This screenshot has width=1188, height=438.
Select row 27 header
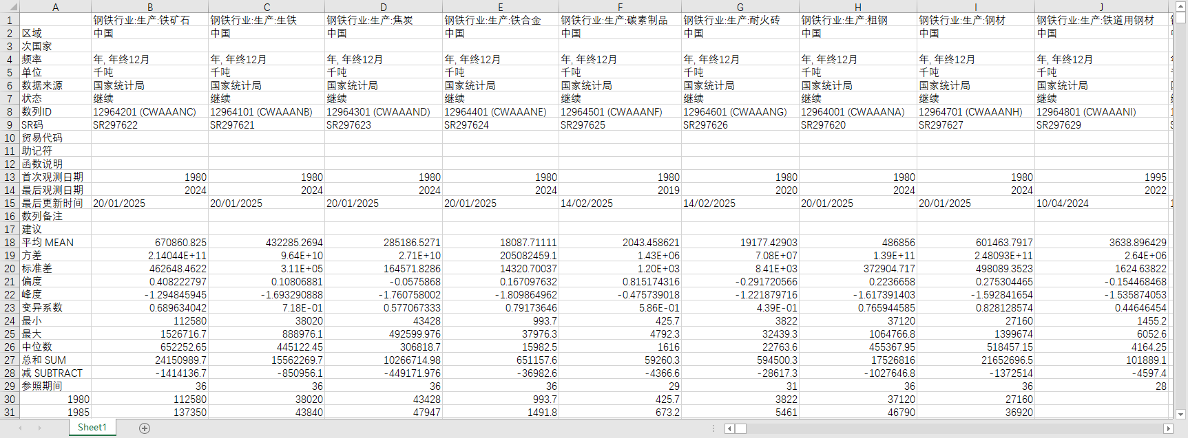[10, 360]
